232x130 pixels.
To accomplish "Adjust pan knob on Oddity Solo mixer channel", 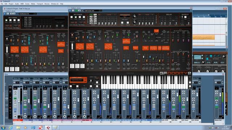I will [x=21, y=83].
